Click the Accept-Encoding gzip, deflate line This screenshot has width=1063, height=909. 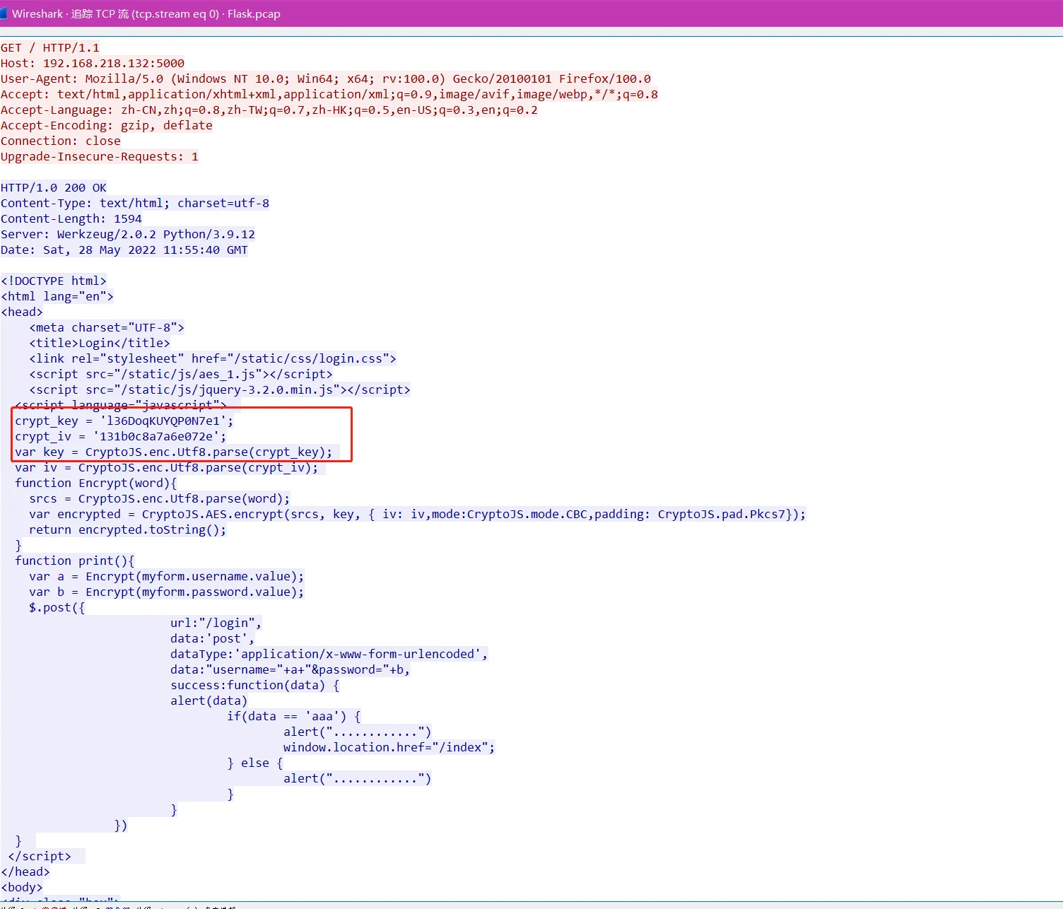[x=107, y=125]
